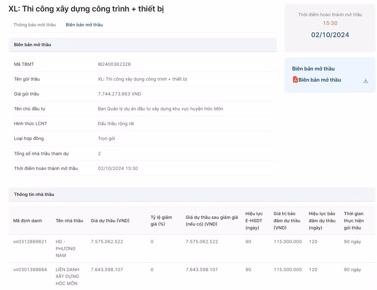This screenshot has height=290, width=377.
Task: Select bidder ID vn0312869821
Action: [30, 241]
